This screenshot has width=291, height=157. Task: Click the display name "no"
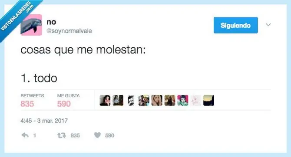(x=51, y=22)
